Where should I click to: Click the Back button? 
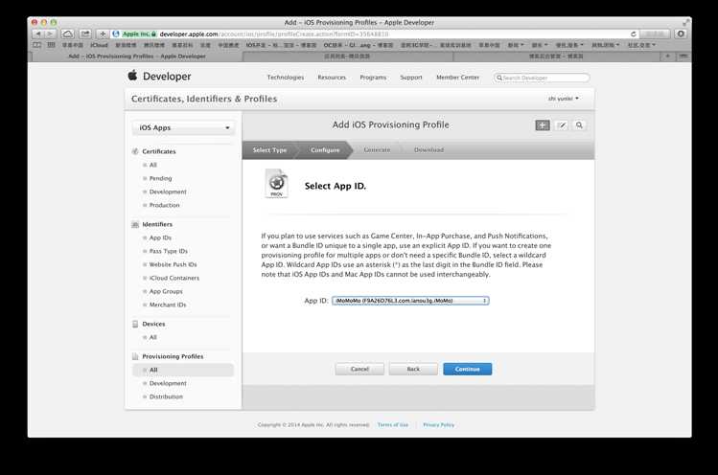click(x=413, y=370)
